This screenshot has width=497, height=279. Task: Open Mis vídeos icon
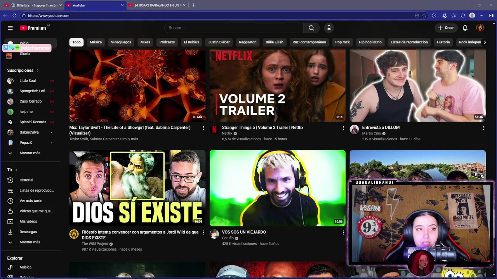click(x=10, y=222)
